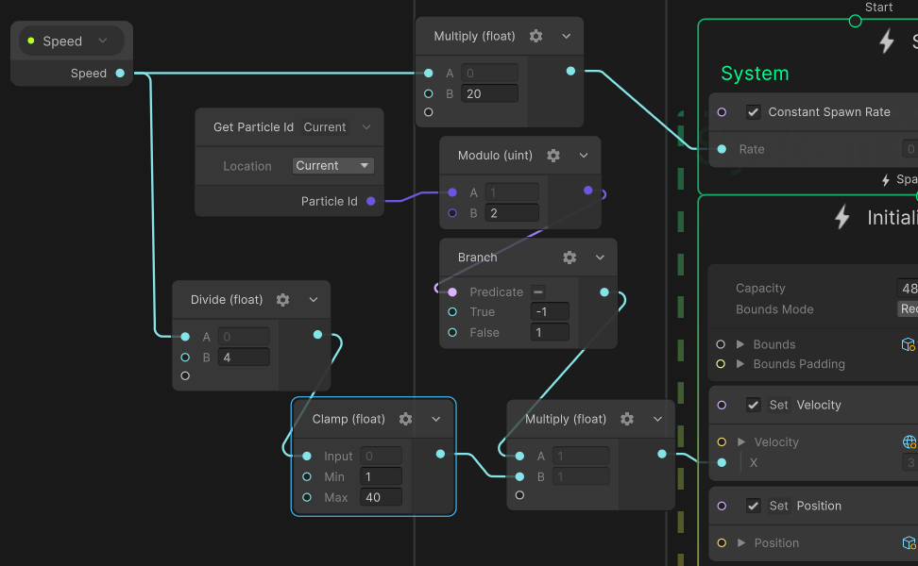This screenshot has height=566, width=918.
Task: Click gear icon on top Multiply (float) node
Action: 535,36
